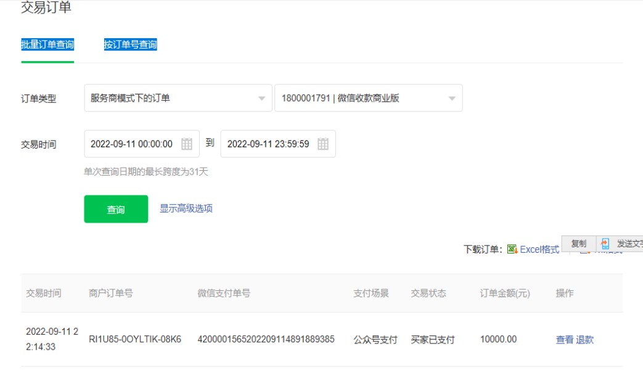
Task: Open the end date calendar icon
Action: coord(323,144)
